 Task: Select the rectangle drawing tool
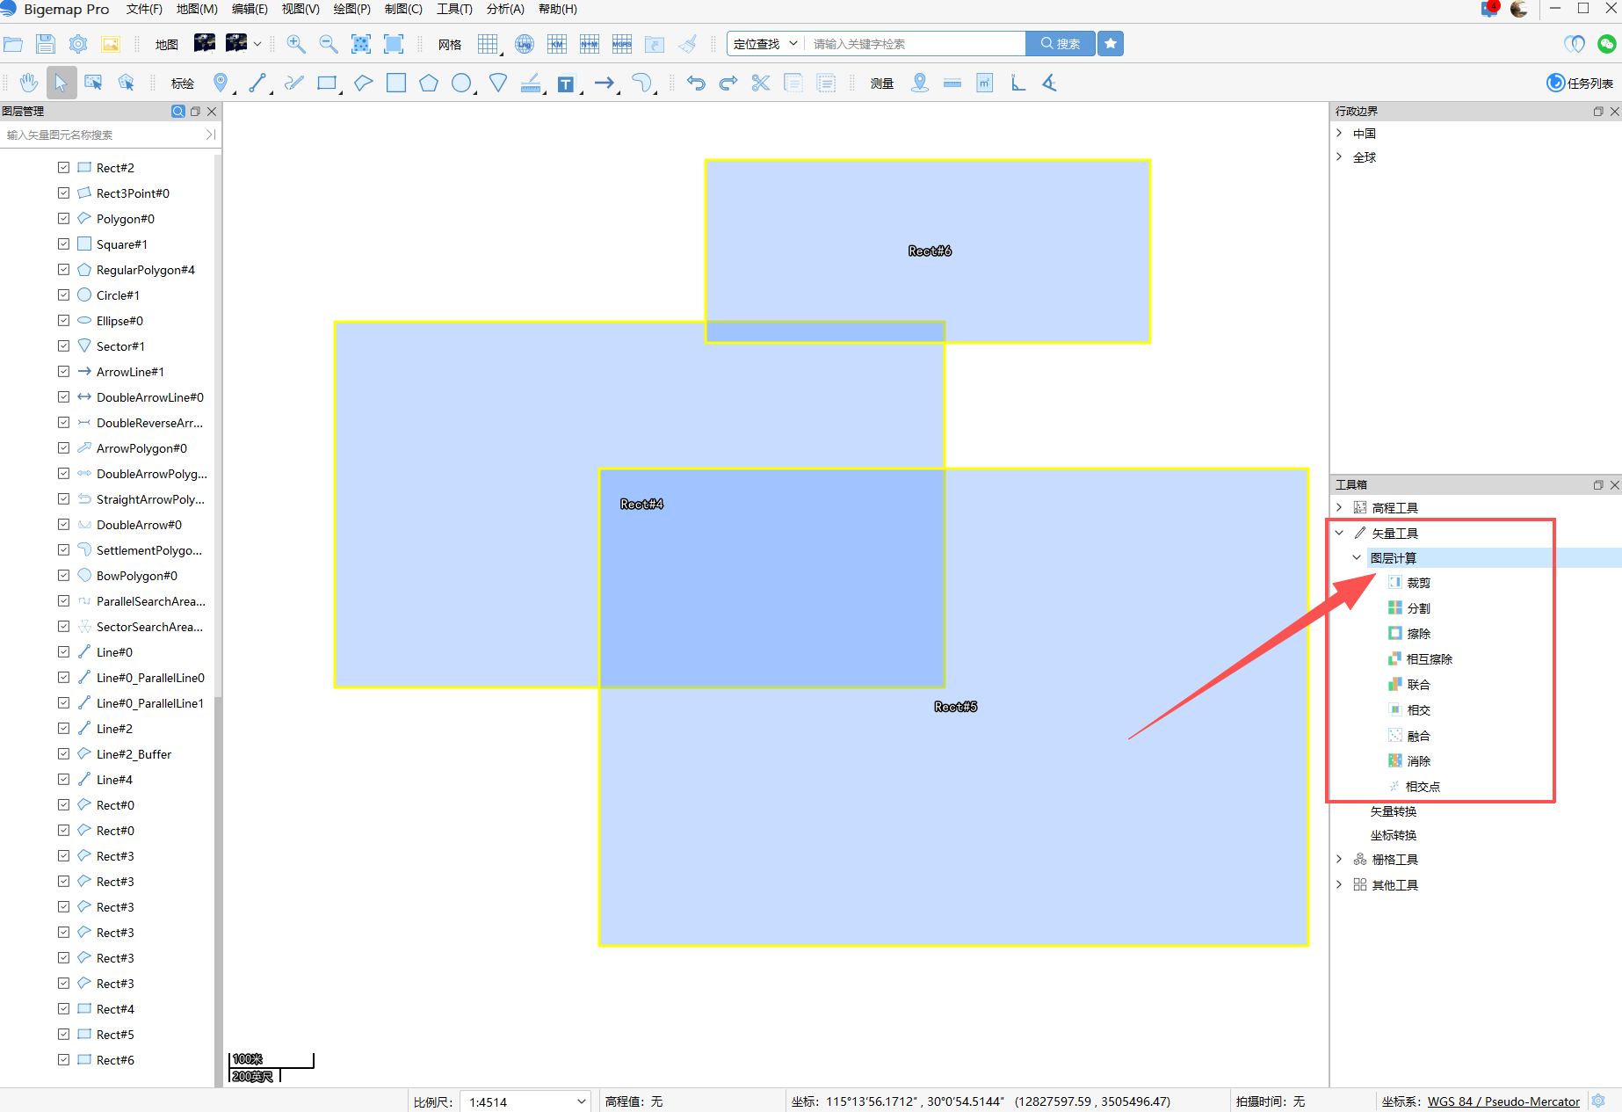point(328,83)
